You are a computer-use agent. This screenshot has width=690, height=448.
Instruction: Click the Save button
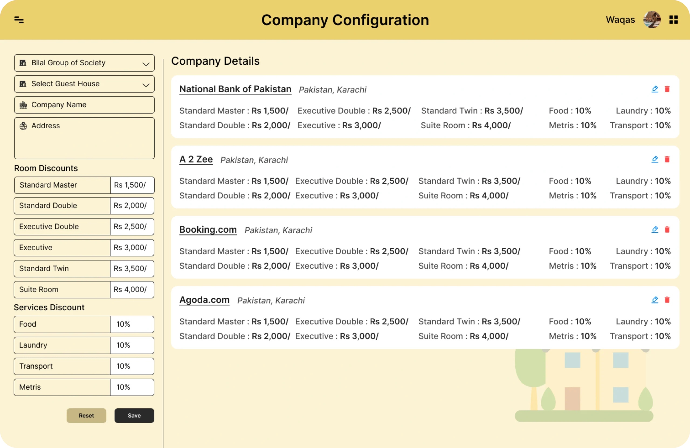[134, 416]
